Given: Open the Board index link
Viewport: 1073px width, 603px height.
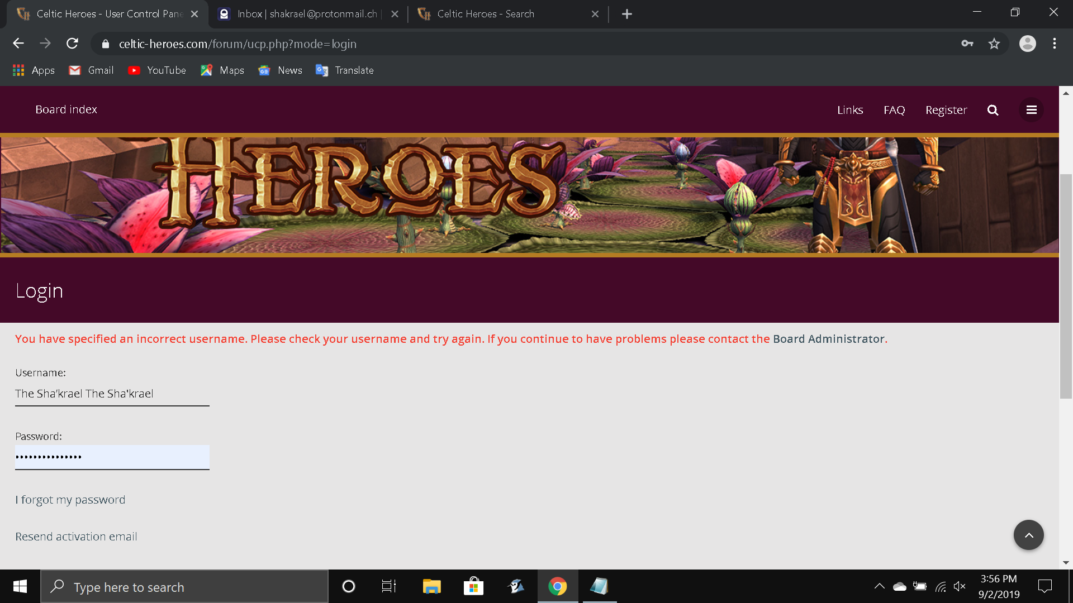Looking at the screenshot, I should coord(66,109).
